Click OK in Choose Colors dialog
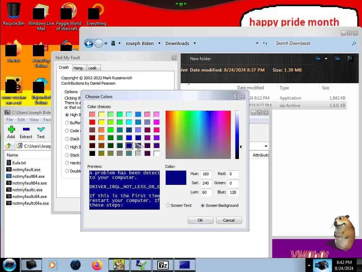Viewport: 362px width, 272px height. (200, 220)
